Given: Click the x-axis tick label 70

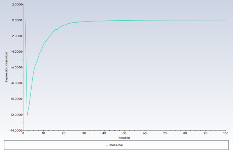Looking at the screenshot, I should point(165,133).
